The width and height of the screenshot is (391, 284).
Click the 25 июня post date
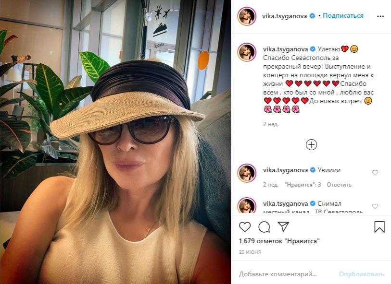[250, 252]
